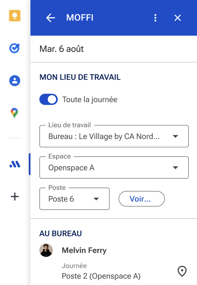Toggle the Toute la journée switch

point(49,99)
